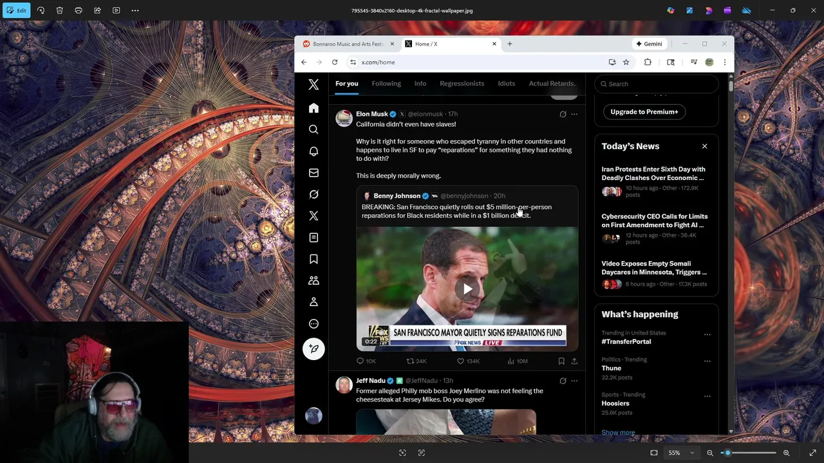Open options for Thune trend
This screenshot has height=463, width=824.
coord(707,361)
